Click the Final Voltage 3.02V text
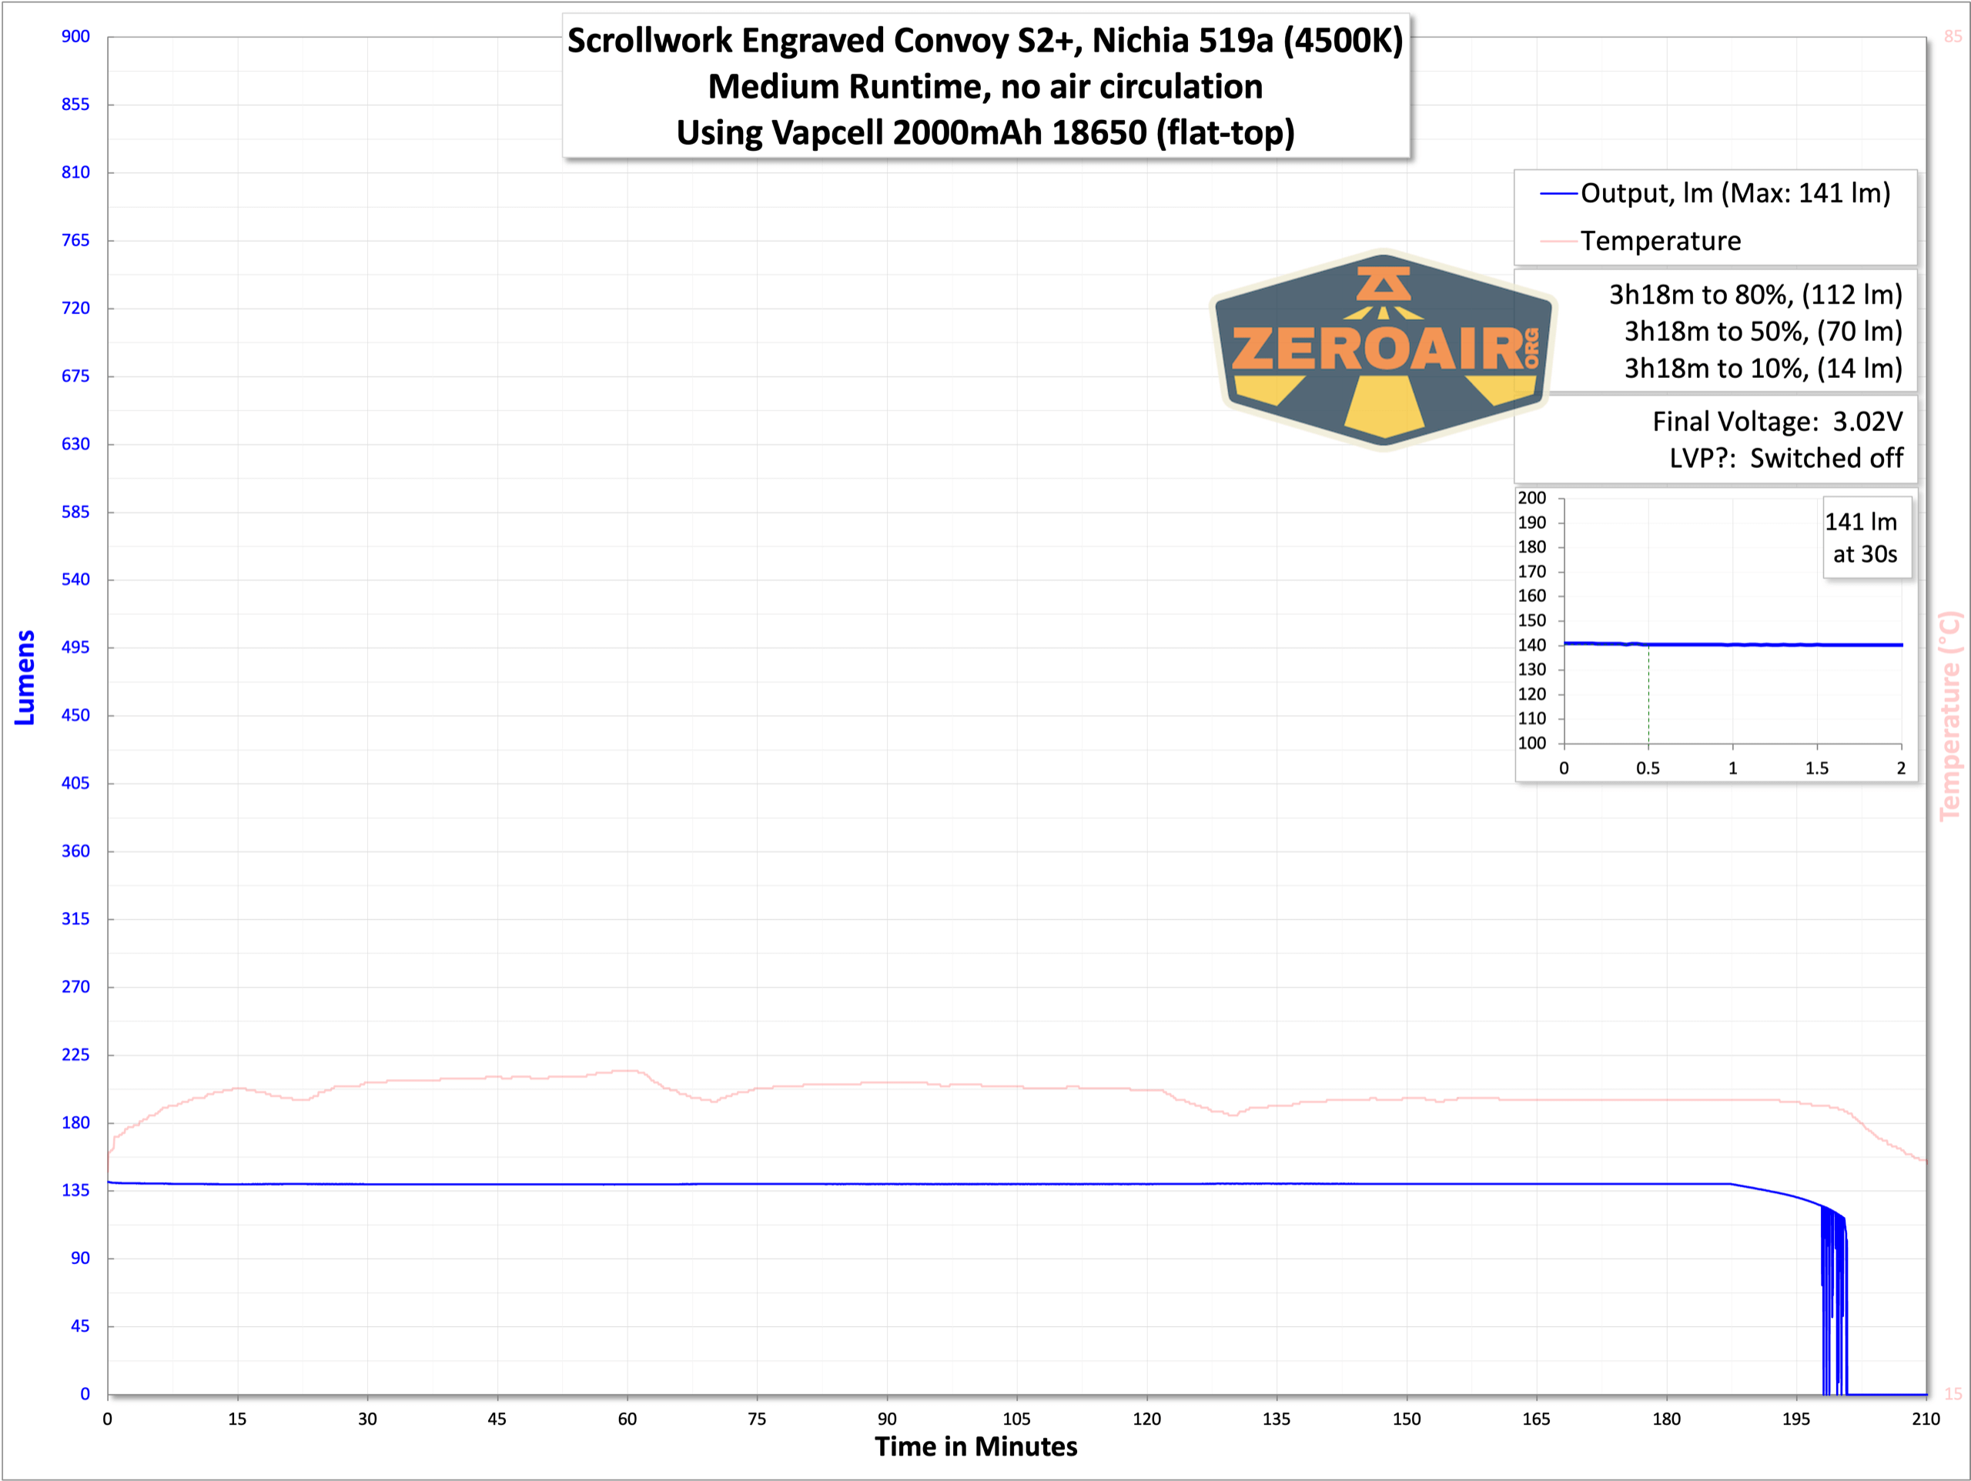The height and width of the screenshot is (1481, 1971). pos(1777,422)
